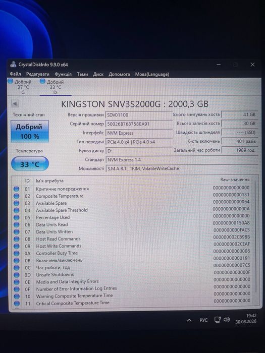The height and width of the screenshot is (353, 265).
Task: Open the Допомога menu
Action: coord(119,74)
